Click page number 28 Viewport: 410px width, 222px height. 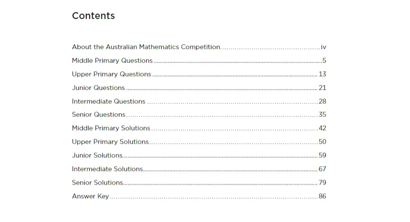click(x=322, y=101)
